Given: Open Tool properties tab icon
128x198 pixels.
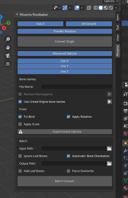Looking at the screenshot, I should pos(126,94).
